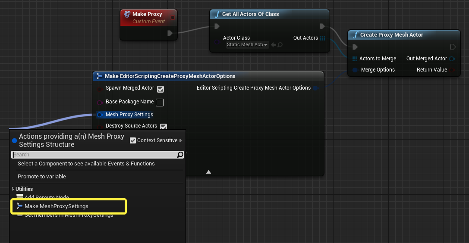Expand the Utilities category
Viewport: 469px width, 243px height.
pos(13,189)
